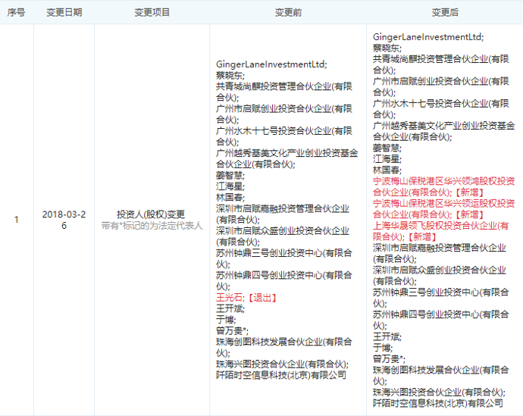Click 苏州钟鼎三号创业投资中心 in 变更后 column
The height and width of the screenshot is (416, 523).
click(x=440, y=298)
